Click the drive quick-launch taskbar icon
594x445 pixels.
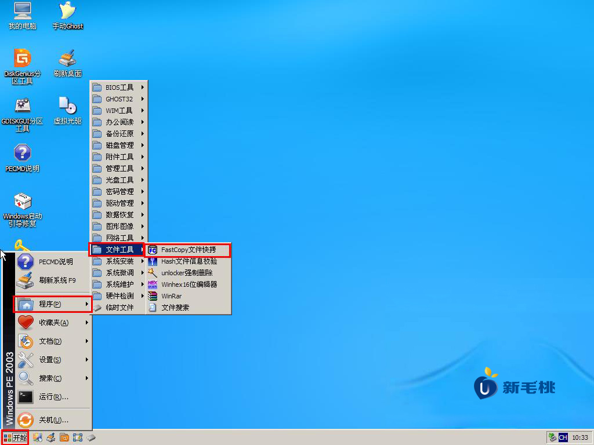tap(91, 438)
